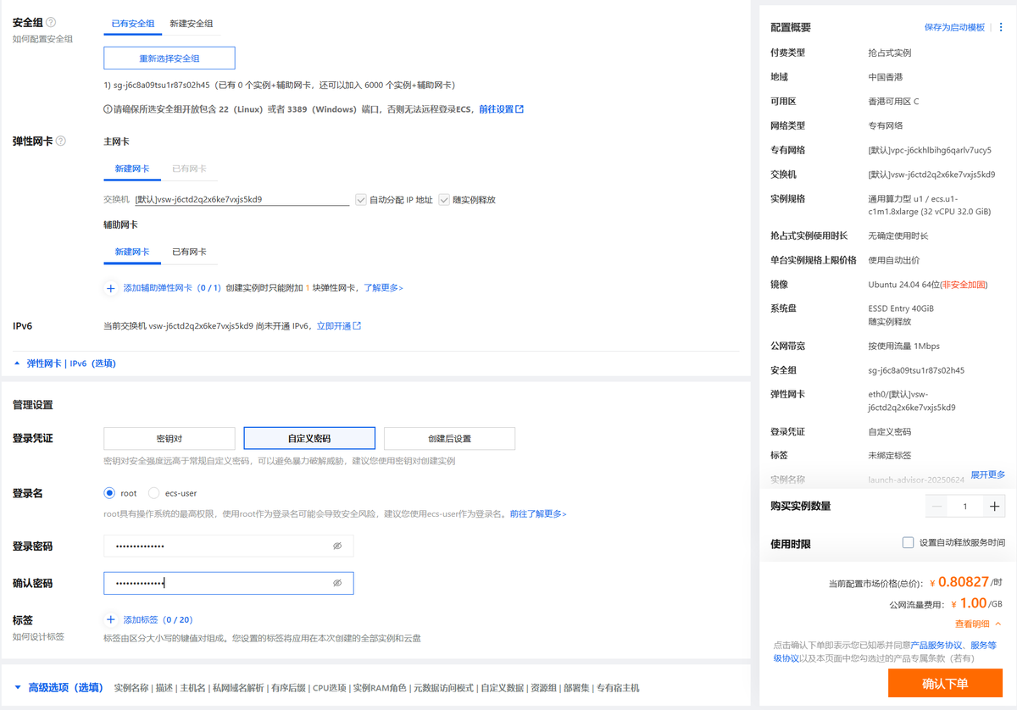Click Ubuntu 24.04 64位 image text
The width and height of the screenshot is (1017, 710).
(x=904, y=285)
